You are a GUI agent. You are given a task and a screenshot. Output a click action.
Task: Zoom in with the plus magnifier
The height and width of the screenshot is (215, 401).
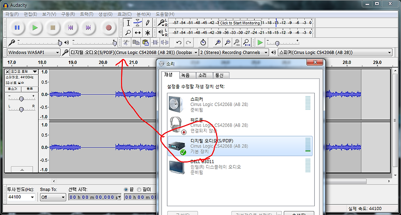tap(218, 42)
